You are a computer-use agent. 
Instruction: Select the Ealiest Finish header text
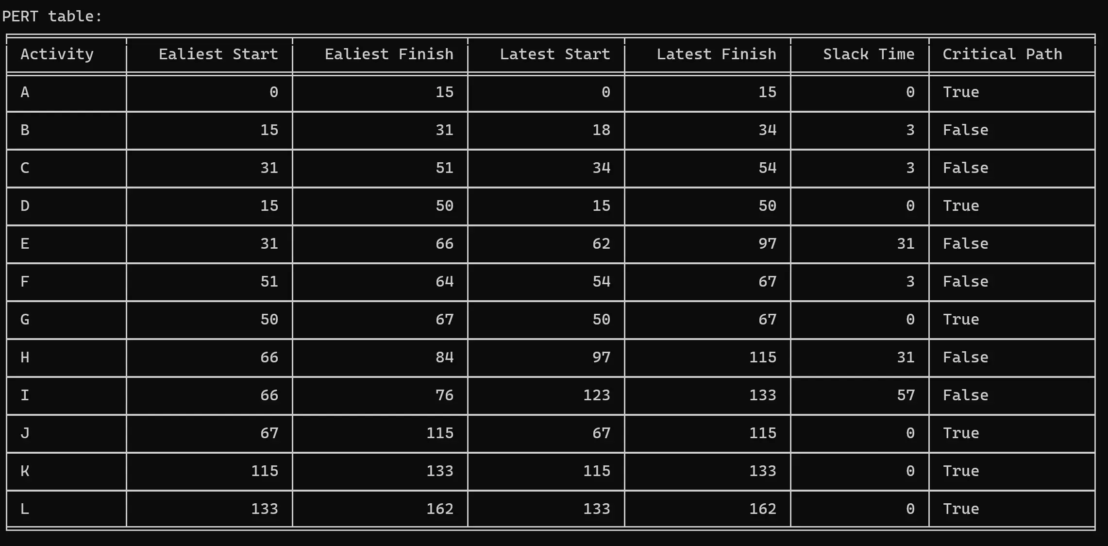pos(389,54)
